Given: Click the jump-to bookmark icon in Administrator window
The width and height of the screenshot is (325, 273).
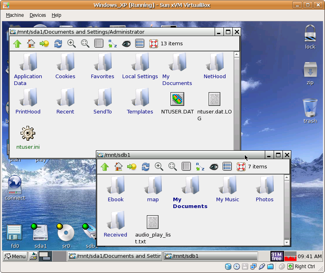Looking at the screenshot, I should 44,44.
